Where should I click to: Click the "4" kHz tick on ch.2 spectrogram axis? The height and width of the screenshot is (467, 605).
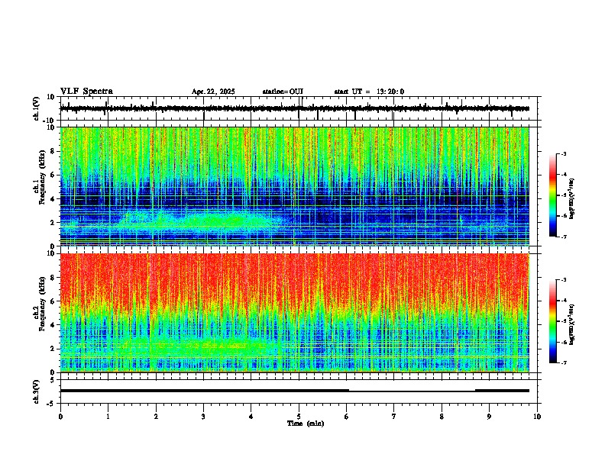(53, 325)
